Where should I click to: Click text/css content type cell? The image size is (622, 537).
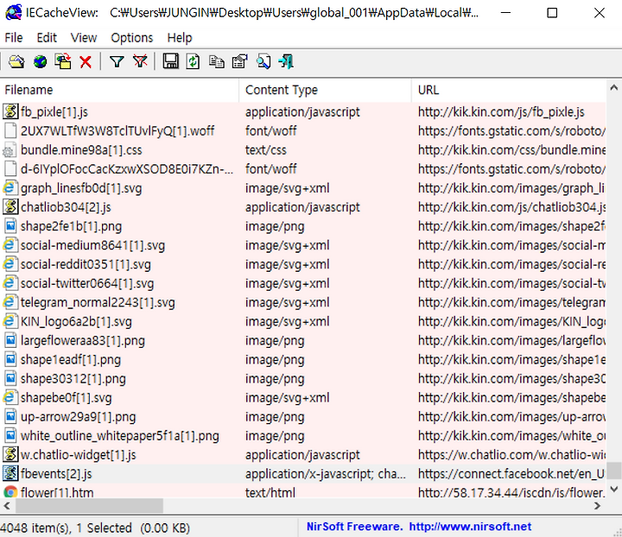pos(266,150)
